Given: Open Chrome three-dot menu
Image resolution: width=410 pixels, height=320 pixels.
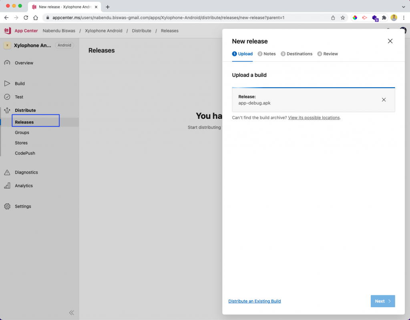Looking at the screenshot, I should (x=404, y=18).
